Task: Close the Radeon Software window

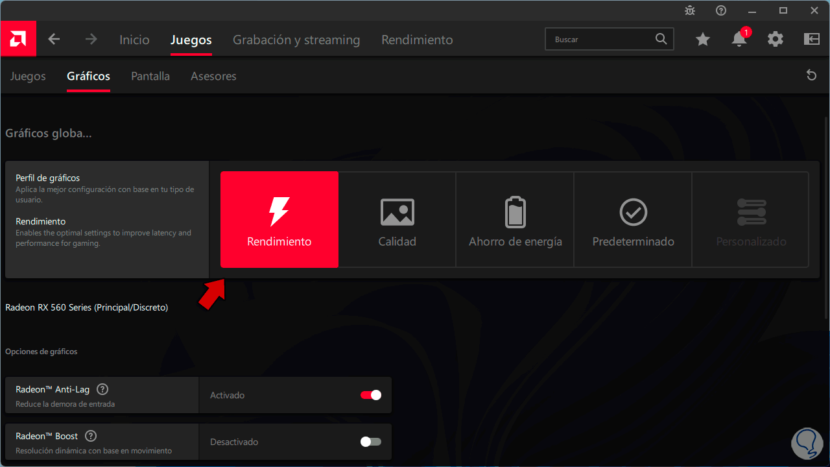Action: (814, 10)
